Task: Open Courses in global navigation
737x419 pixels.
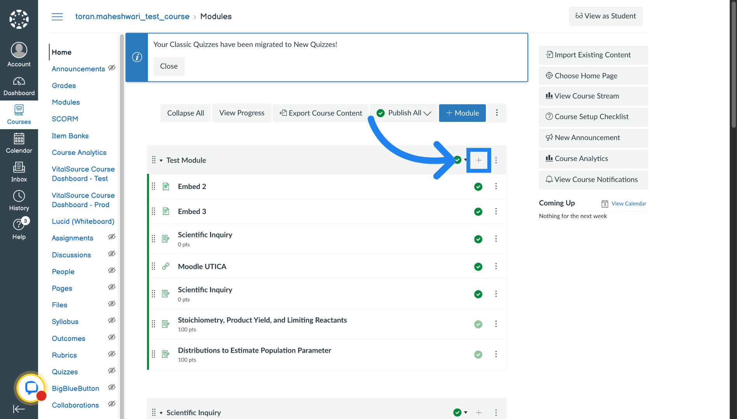Action: click(x=19, y=115)
